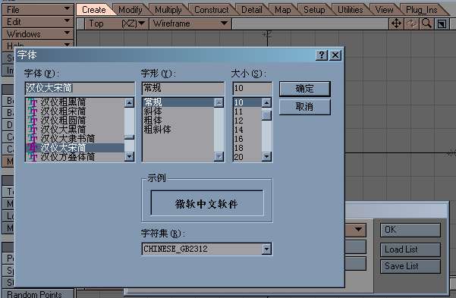Switch to the Detail tab
This screenshot has height=298, width=456.
(x=252, y=10)
